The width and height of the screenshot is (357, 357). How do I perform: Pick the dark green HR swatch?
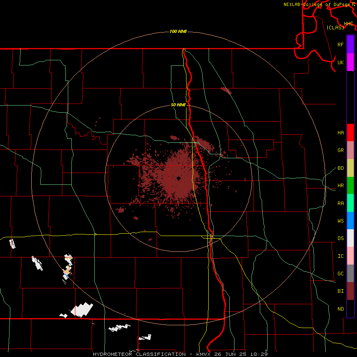[x=350, y=186]
